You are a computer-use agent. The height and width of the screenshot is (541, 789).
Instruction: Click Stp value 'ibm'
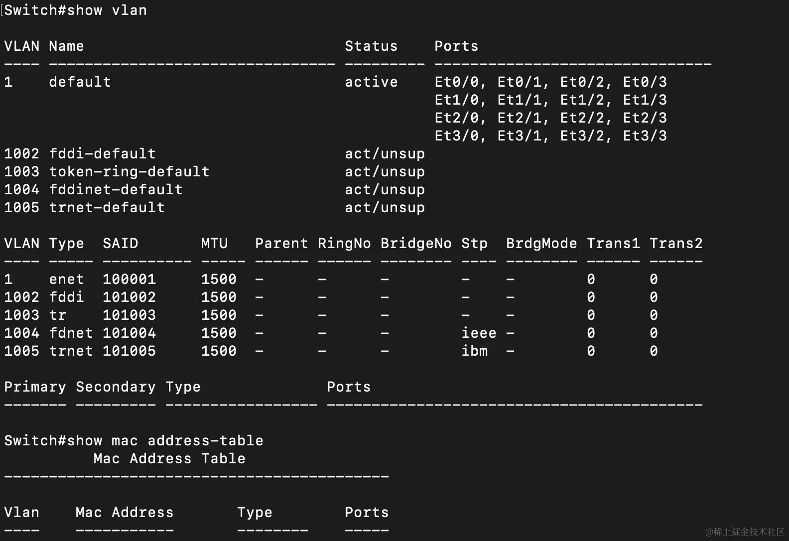tap(475, 351)
